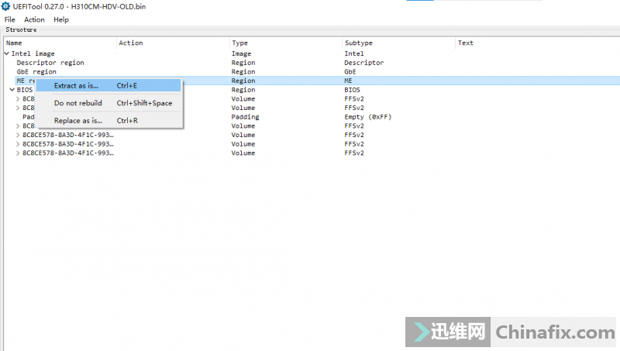This screenshot has height=351, width=620.
Task: Choose 'Replace as is...' from context menu
Action: point(108,121)
